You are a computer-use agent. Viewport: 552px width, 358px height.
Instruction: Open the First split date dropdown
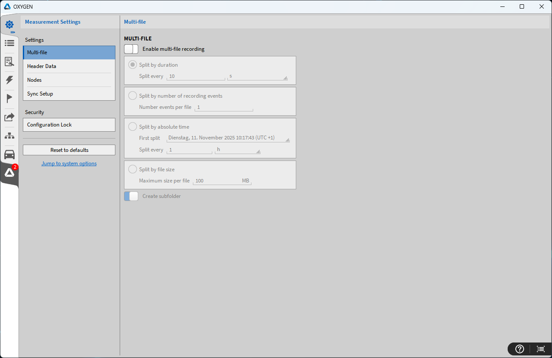click(x=228, y=138)
